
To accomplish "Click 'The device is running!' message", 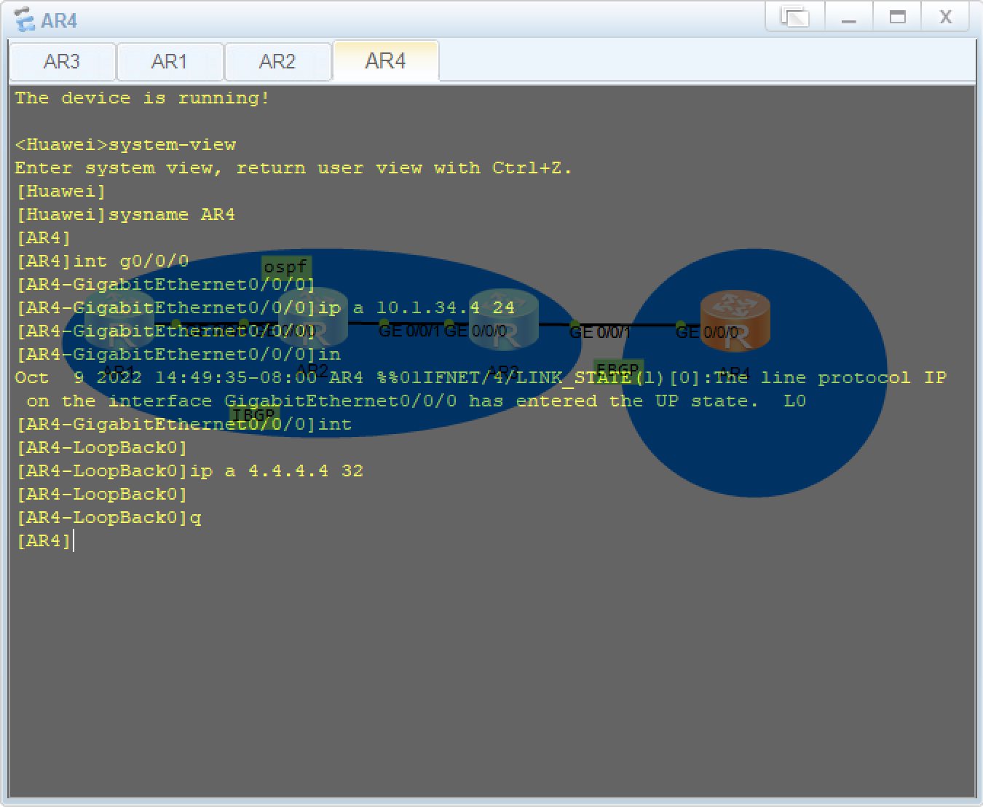I will pos(143,98).
